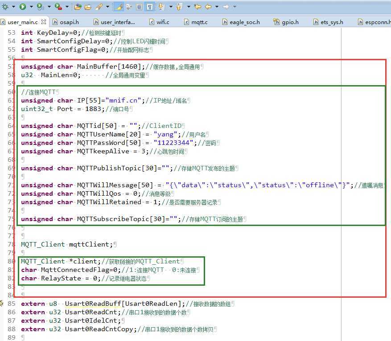Click "mqttClient;" on line 78

91,245
